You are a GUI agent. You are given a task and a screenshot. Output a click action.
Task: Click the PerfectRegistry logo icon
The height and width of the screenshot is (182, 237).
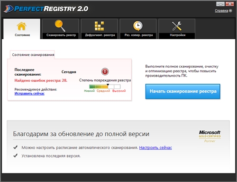click(9, 9)
